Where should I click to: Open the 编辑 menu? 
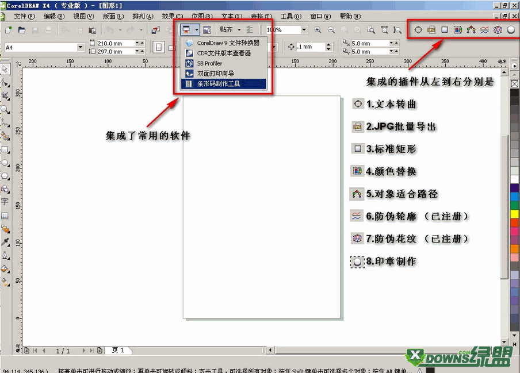(x=54, y=16)
